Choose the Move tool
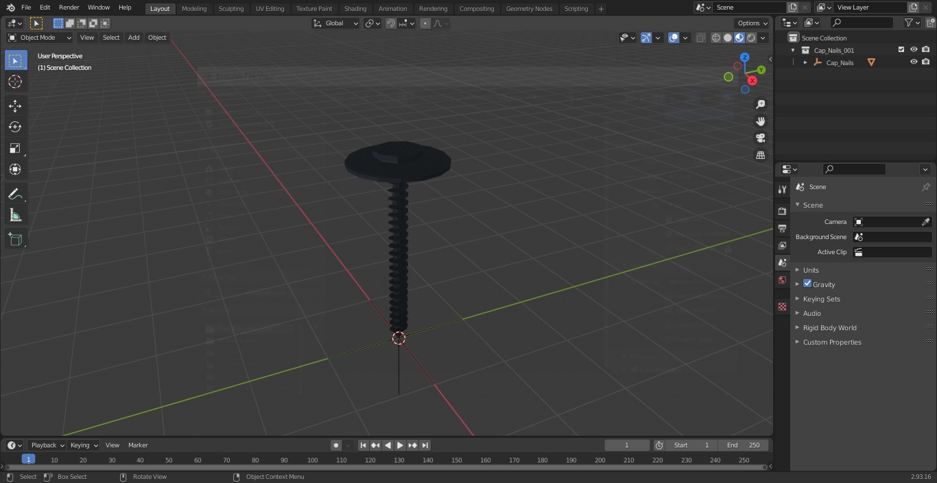The width and height of the screenshot is (937, 483). pos(16,106)
